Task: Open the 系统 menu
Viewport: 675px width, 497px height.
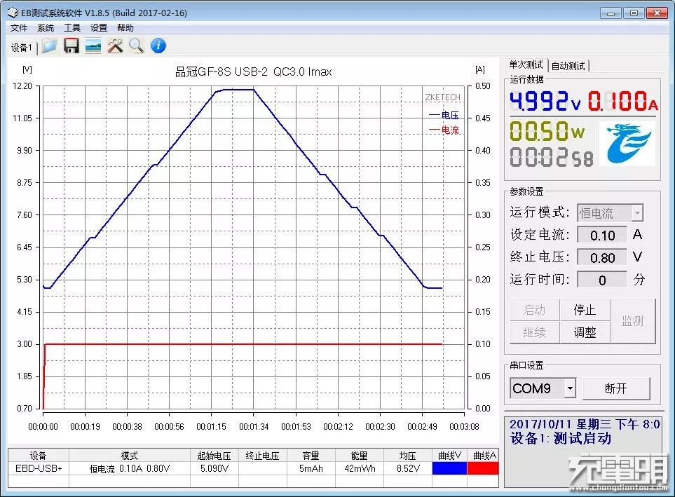Action: (45, 28)
